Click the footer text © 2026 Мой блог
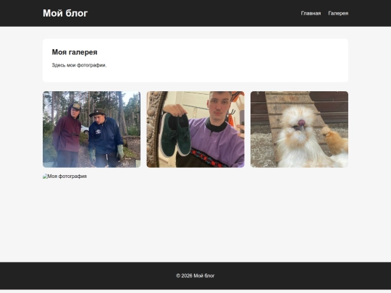Viewport: 391px width, 293px height. (x=195, y=276)
